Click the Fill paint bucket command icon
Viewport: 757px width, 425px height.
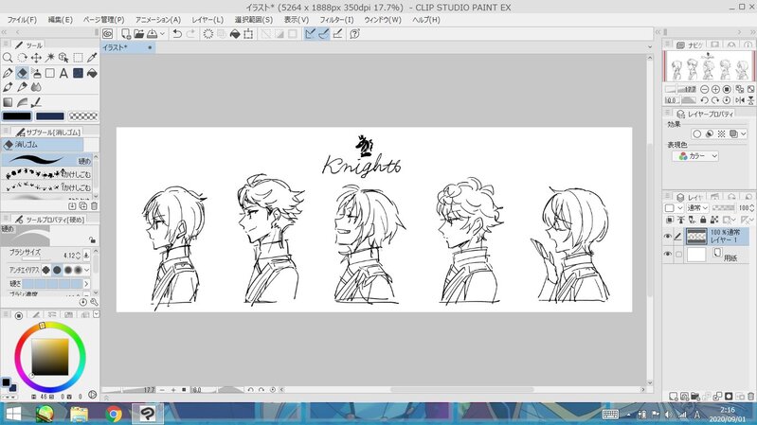[235, 34]
